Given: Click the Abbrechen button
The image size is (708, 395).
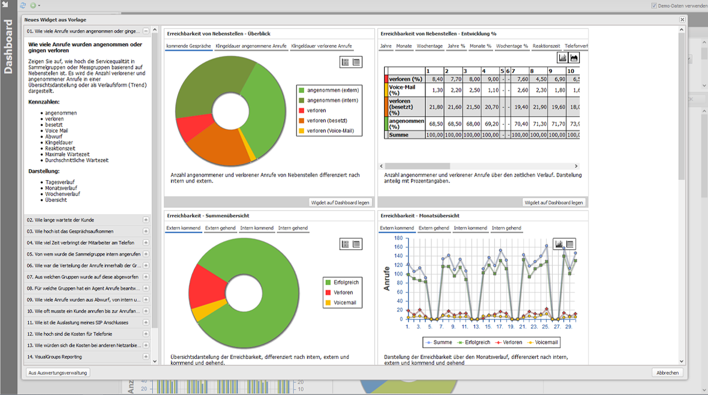Looking at the screenshot, I should 667,373.
